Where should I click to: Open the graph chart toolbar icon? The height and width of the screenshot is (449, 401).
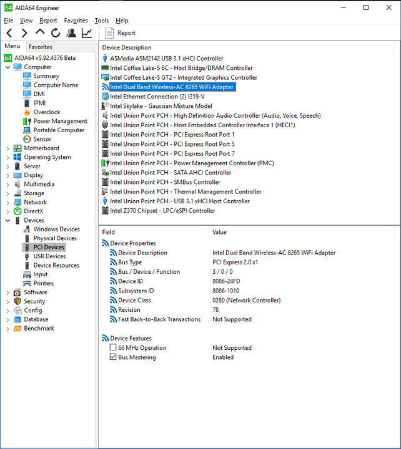click(x=87, y=33)
